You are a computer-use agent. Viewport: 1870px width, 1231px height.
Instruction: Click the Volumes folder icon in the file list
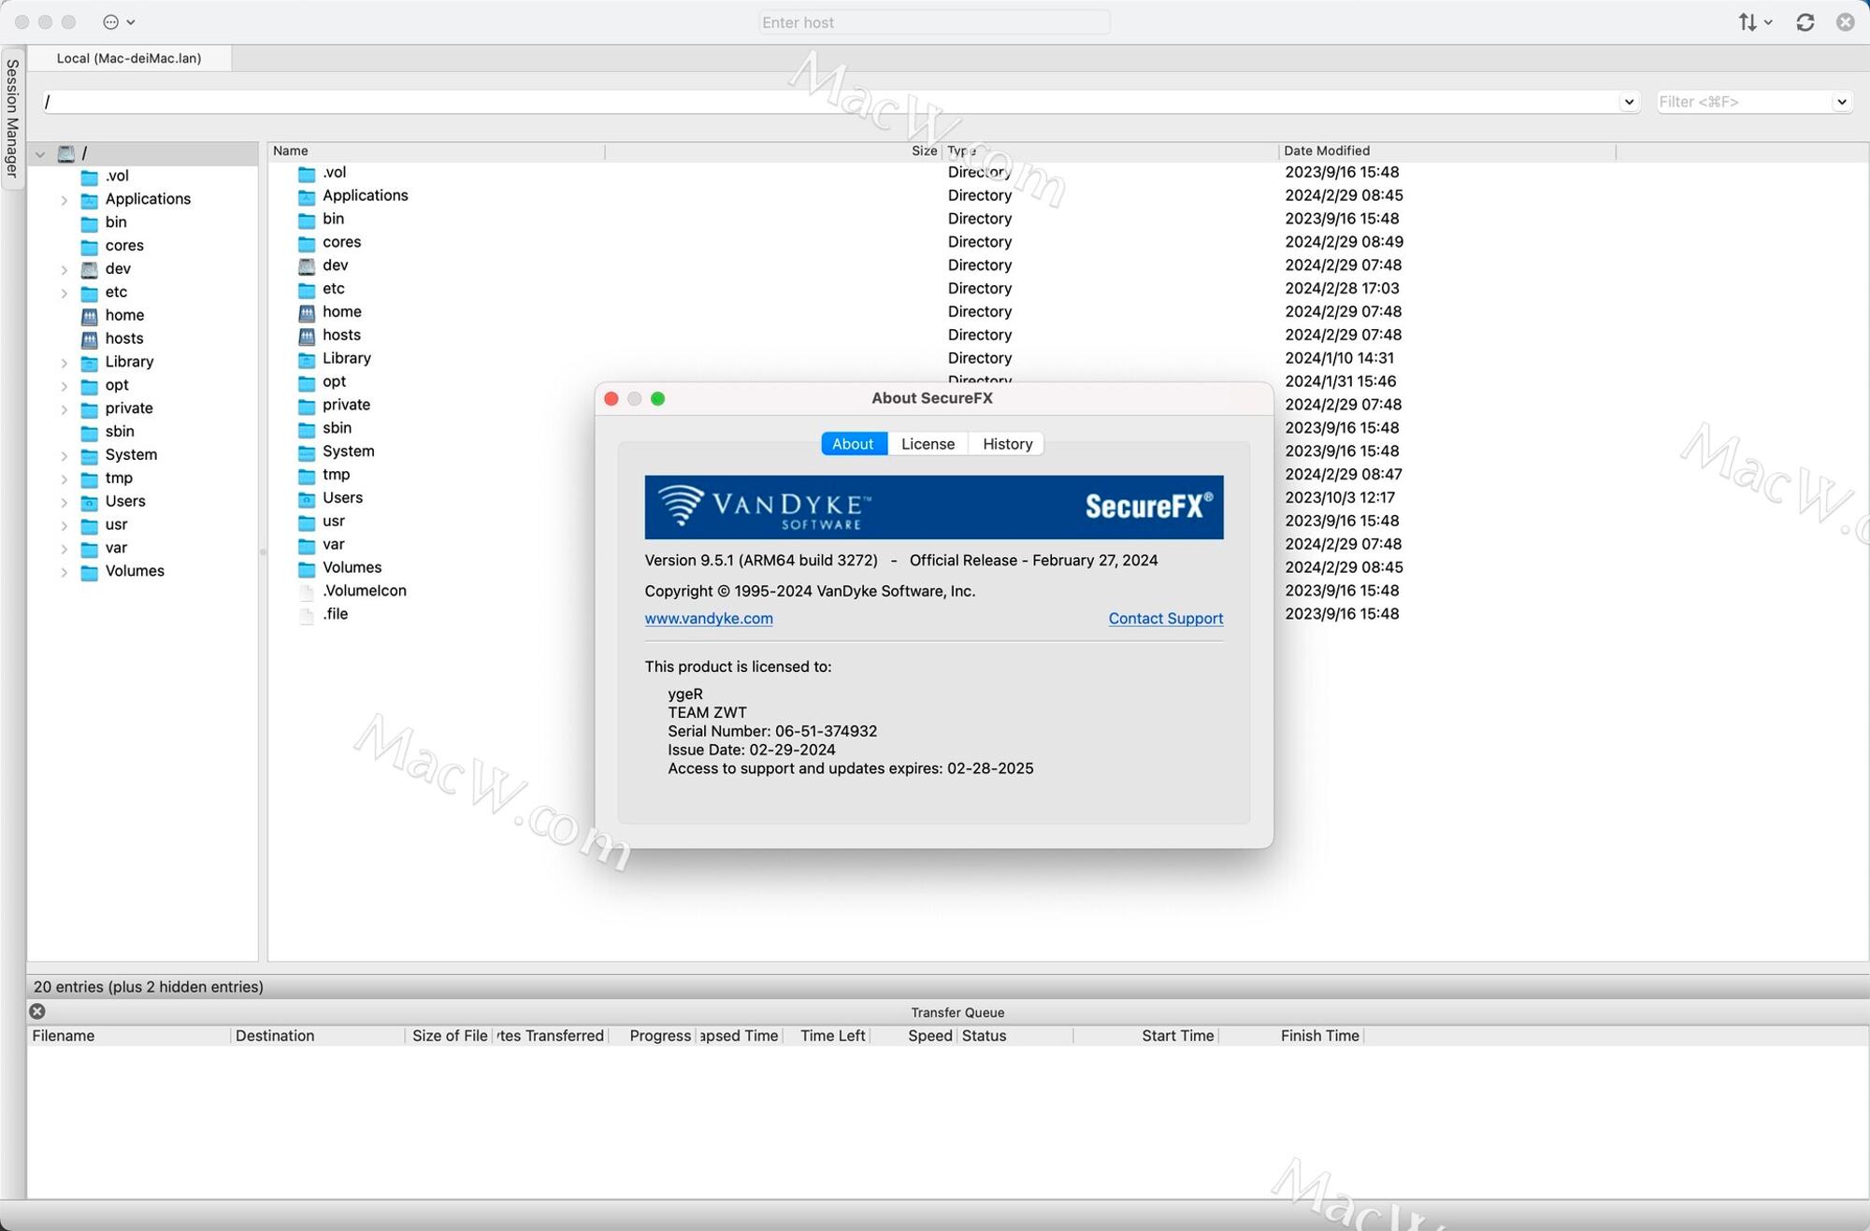click(x=307, y=567)
